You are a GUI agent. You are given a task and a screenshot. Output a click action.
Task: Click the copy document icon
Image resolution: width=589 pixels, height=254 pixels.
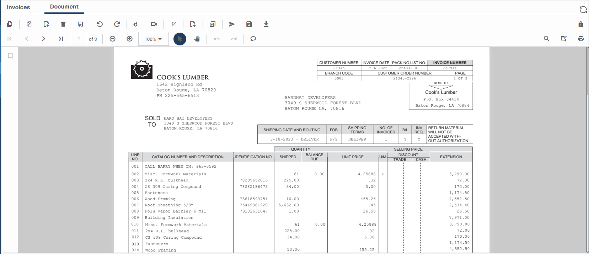[x=10, y=24]
